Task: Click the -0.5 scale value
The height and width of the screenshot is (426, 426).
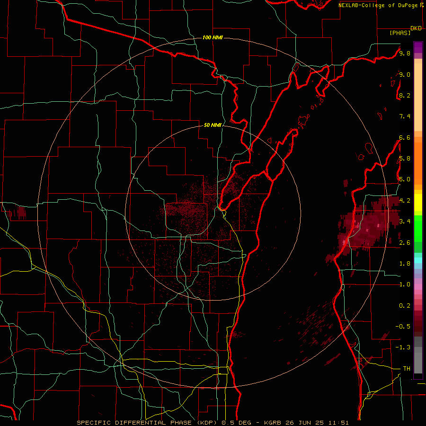Action: 403,327
